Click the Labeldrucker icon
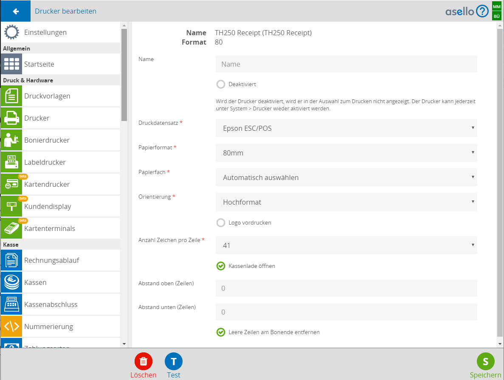This screenshot has height=380, width=504. (x=11, y=162)
